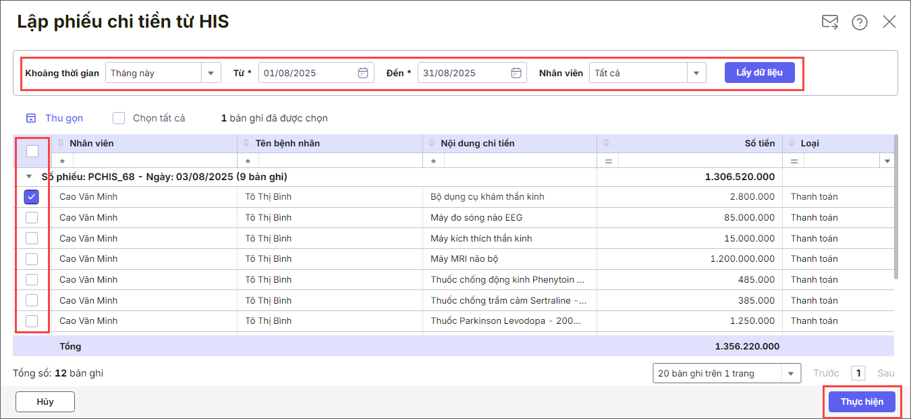This screenshot has height=419, width=911.
Task: Open the records per page dropdown
Action: (790, 373)
